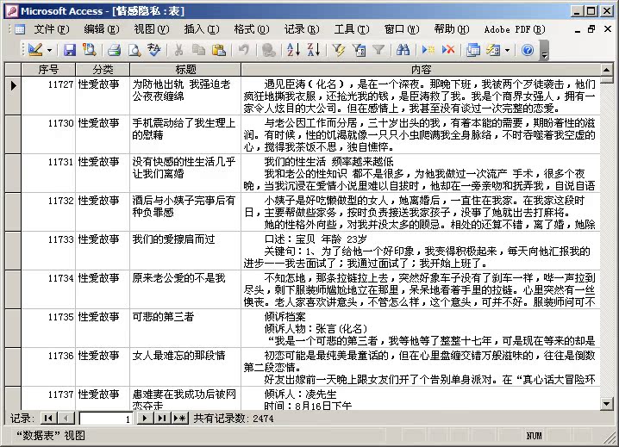Click the table control icon left of 文件
This screenshot has width=619, height=447.
pyautogui.click(x=20, y=29)
